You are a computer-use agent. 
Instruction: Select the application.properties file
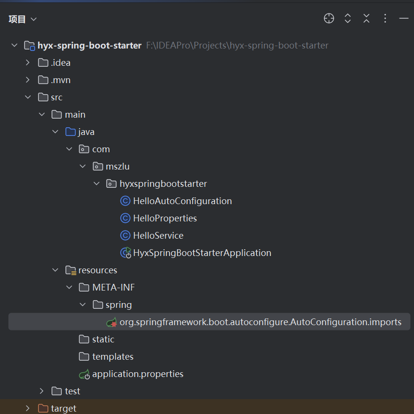pyautogui.click(x=137, y=374)
